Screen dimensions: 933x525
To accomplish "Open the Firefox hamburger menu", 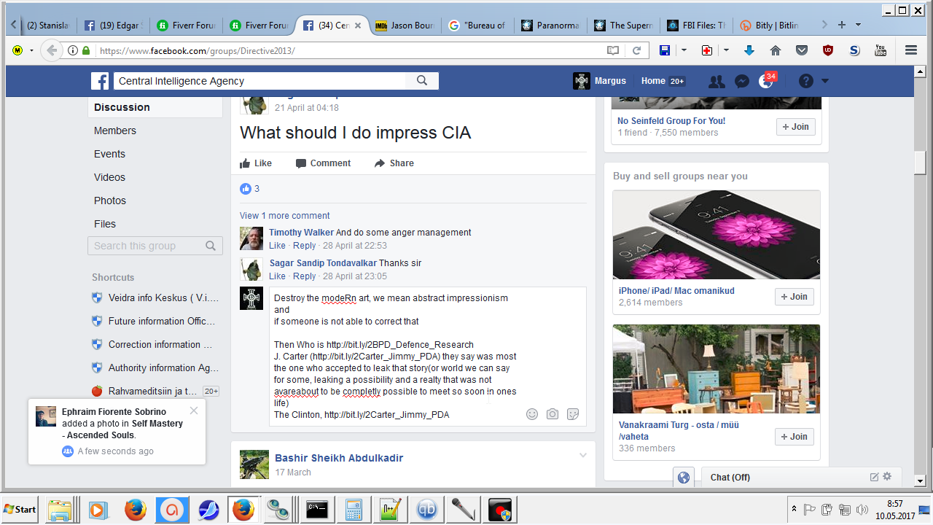I will point(910,50).
